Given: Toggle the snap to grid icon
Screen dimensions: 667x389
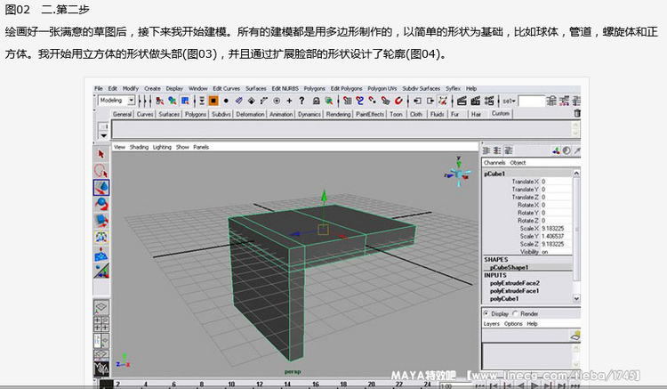Looking at the screenshot, I should coord(348,101).
